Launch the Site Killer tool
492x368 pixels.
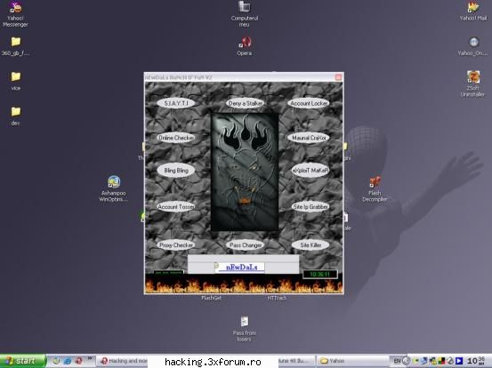(311, 245)
